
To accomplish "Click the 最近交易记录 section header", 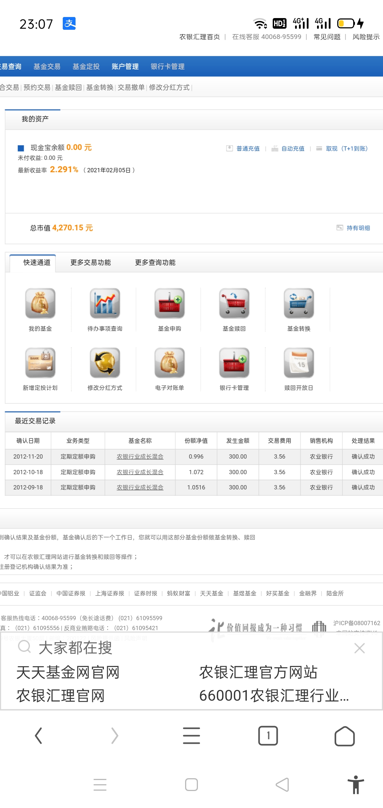I will click(35, 421).
